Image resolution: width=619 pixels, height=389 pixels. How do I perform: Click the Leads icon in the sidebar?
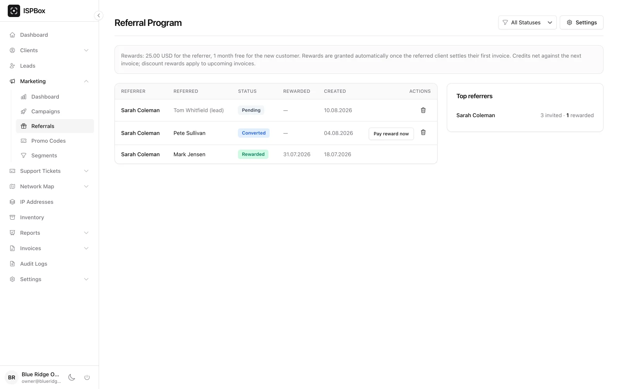12,66
